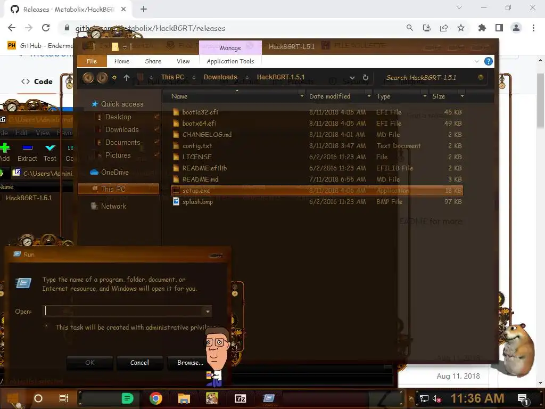Image resolution: width=545 pixels, height=409 pixels.
Task: Open a new Chrome tab
Action: coord(144,9)
